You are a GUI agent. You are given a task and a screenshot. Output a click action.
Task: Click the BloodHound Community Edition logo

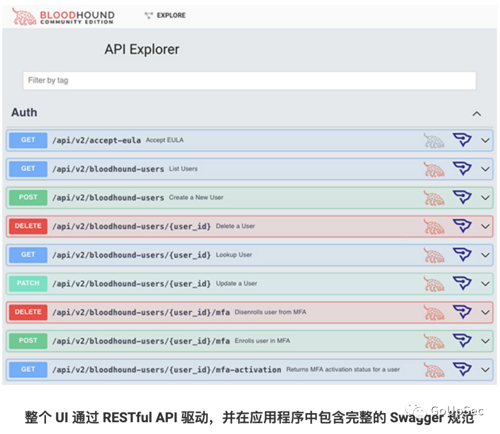pyautogui.click(x=63, y=16)
